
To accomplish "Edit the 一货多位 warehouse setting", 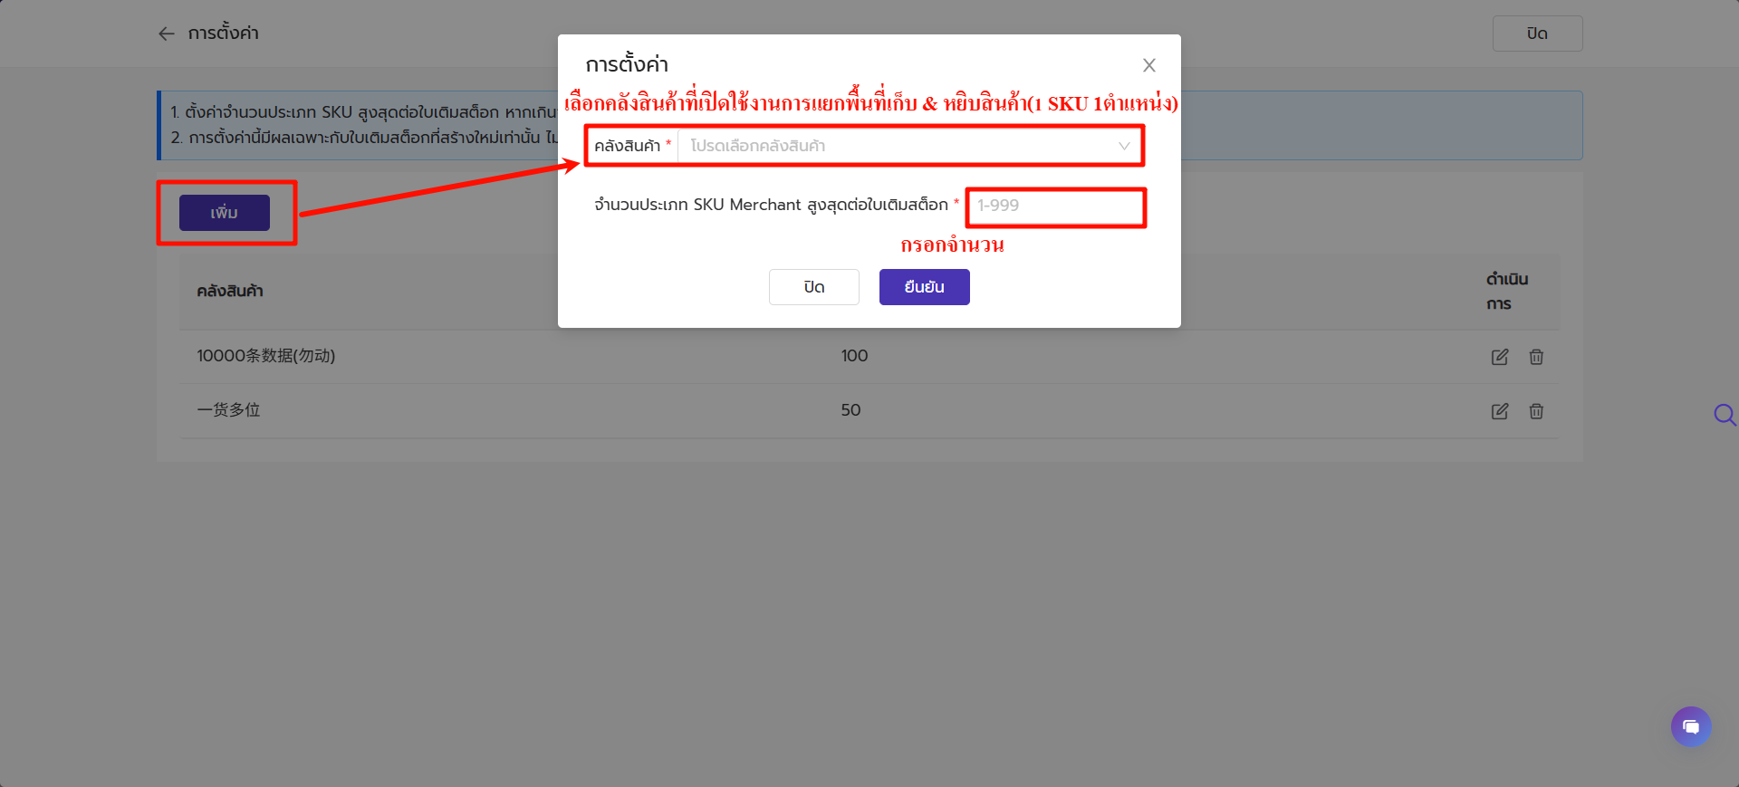I will [x=1500, y=411].
